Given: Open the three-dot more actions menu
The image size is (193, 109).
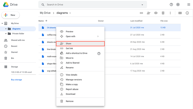Looking at the screenshot, I should click(170, 13).
